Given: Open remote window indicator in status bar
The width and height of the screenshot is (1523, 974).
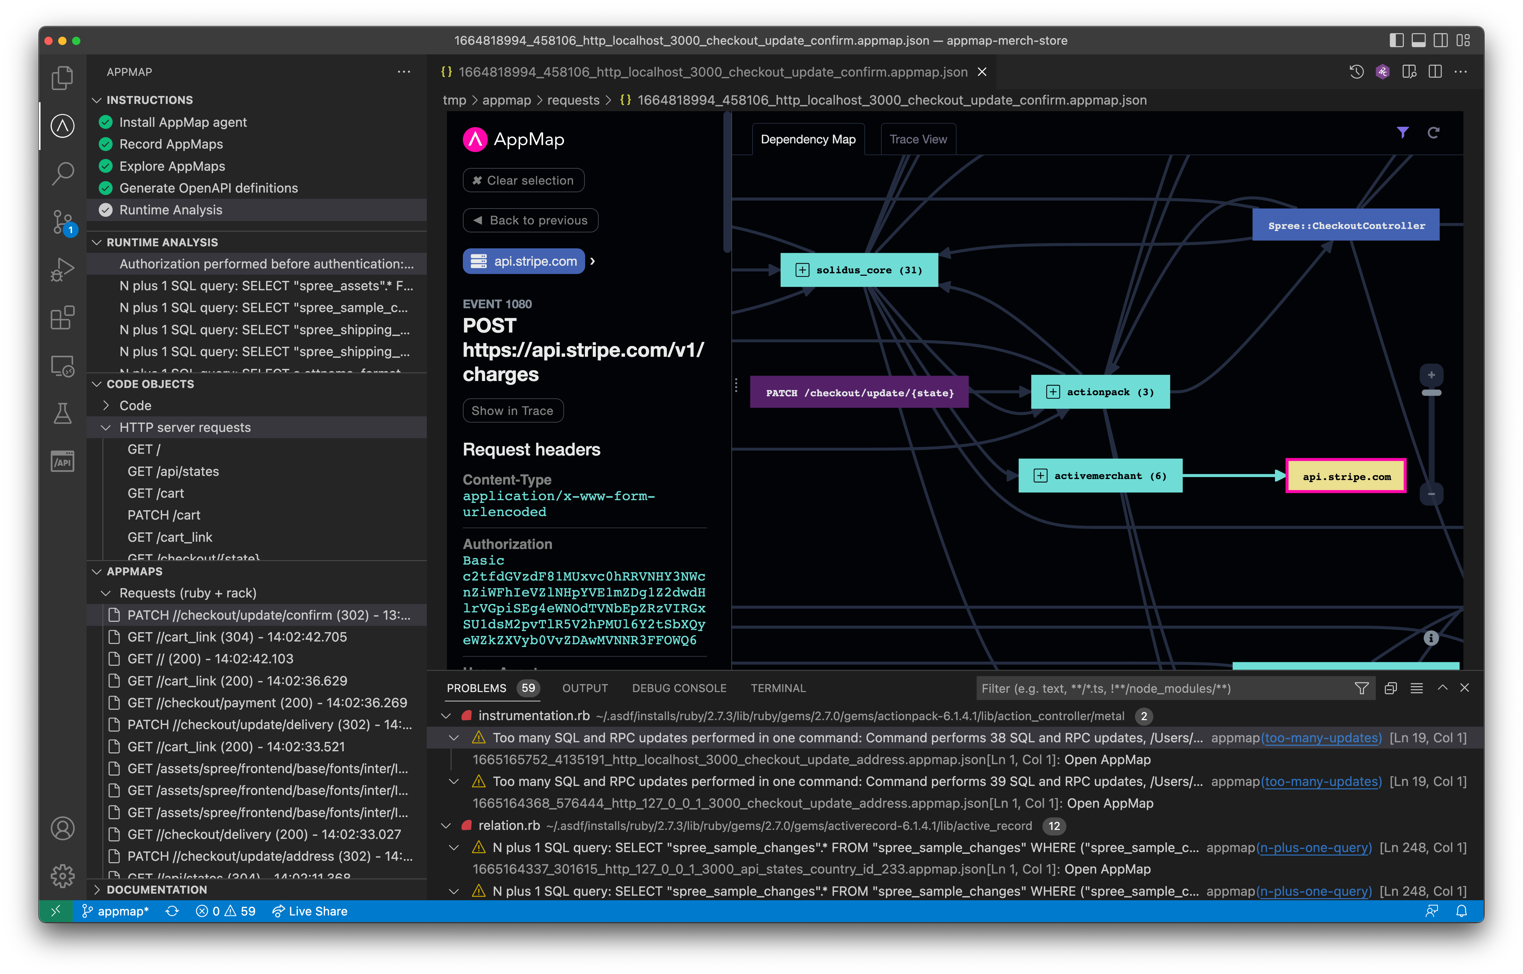Looking at the screenshot, I should click(56, 911).
